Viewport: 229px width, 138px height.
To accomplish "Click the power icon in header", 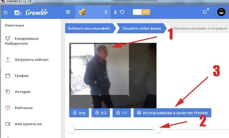I will 5,13.
